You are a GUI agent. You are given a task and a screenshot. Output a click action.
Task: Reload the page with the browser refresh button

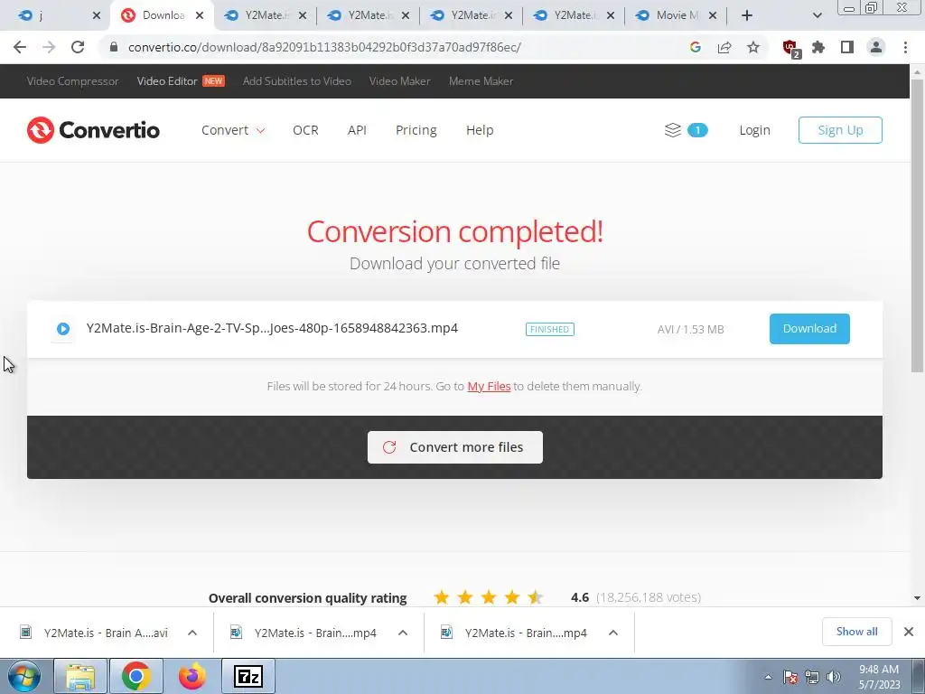78,47
